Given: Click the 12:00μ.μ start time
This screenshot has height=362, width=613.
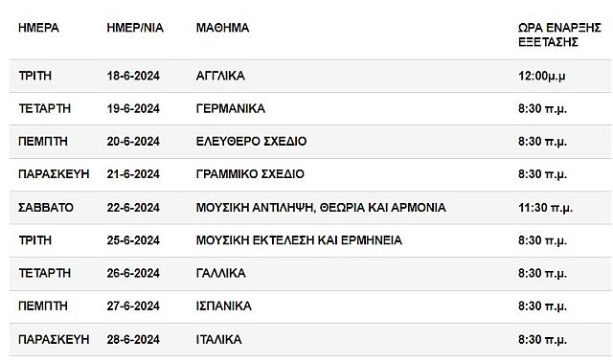Looking at the screenshot, I should point(542,76).
